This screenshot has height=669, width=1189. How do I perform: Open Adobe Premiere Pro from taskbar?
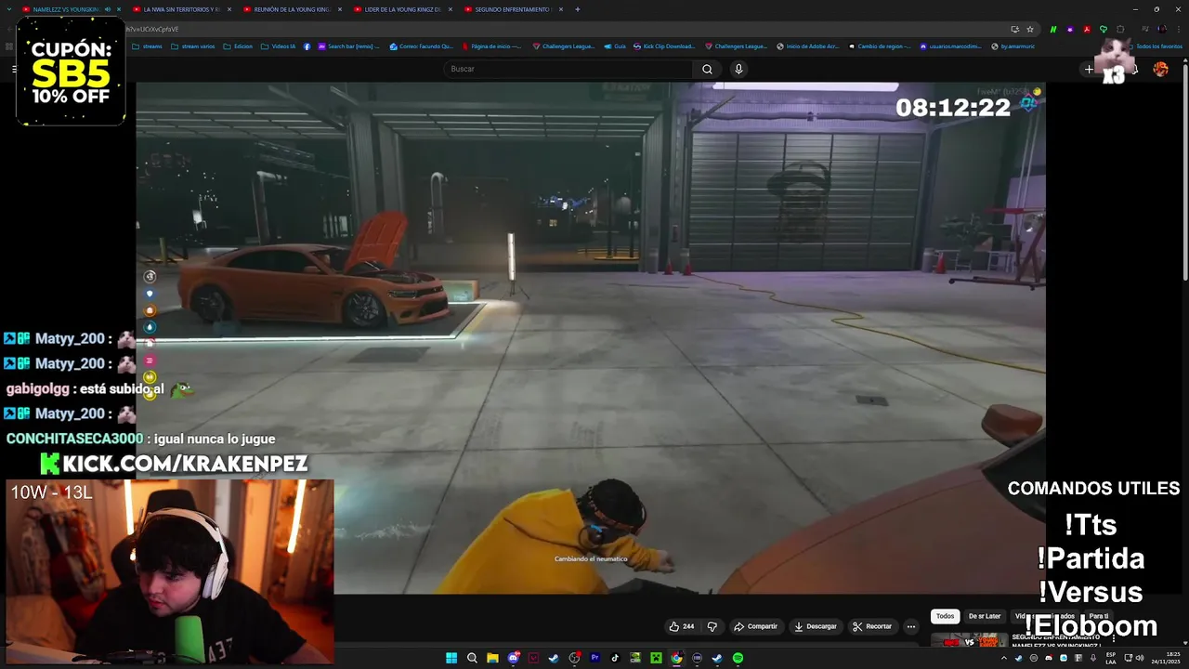point(594,658)
